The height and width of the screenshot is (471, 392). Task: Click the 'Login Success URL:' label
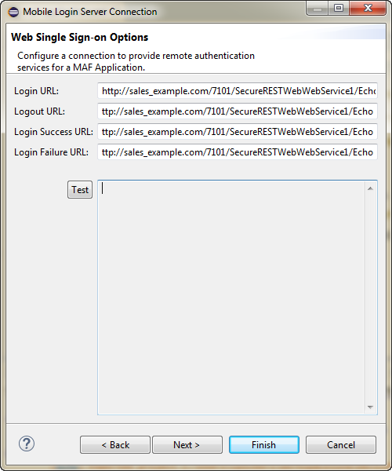pyautogui.click(x=53, y=132)
